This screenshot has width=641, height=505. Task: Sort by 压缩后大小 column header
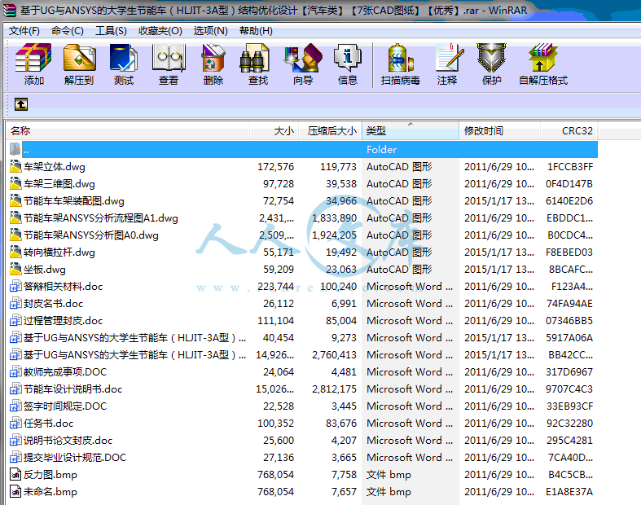click(331, 131)
